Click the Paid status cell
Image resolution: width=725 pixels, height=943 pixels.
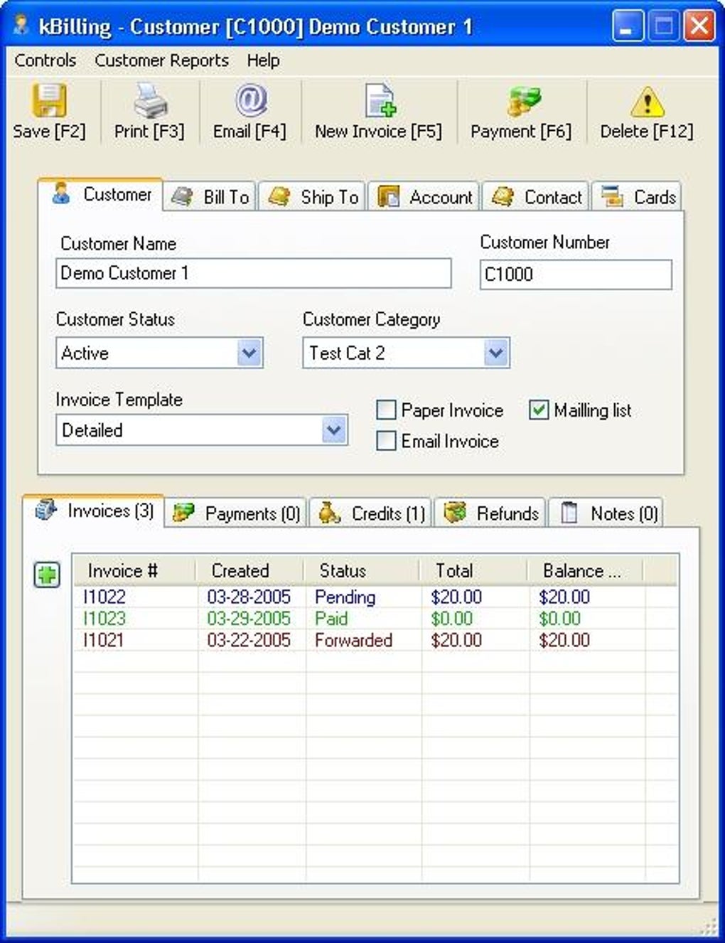pos(331,618)
